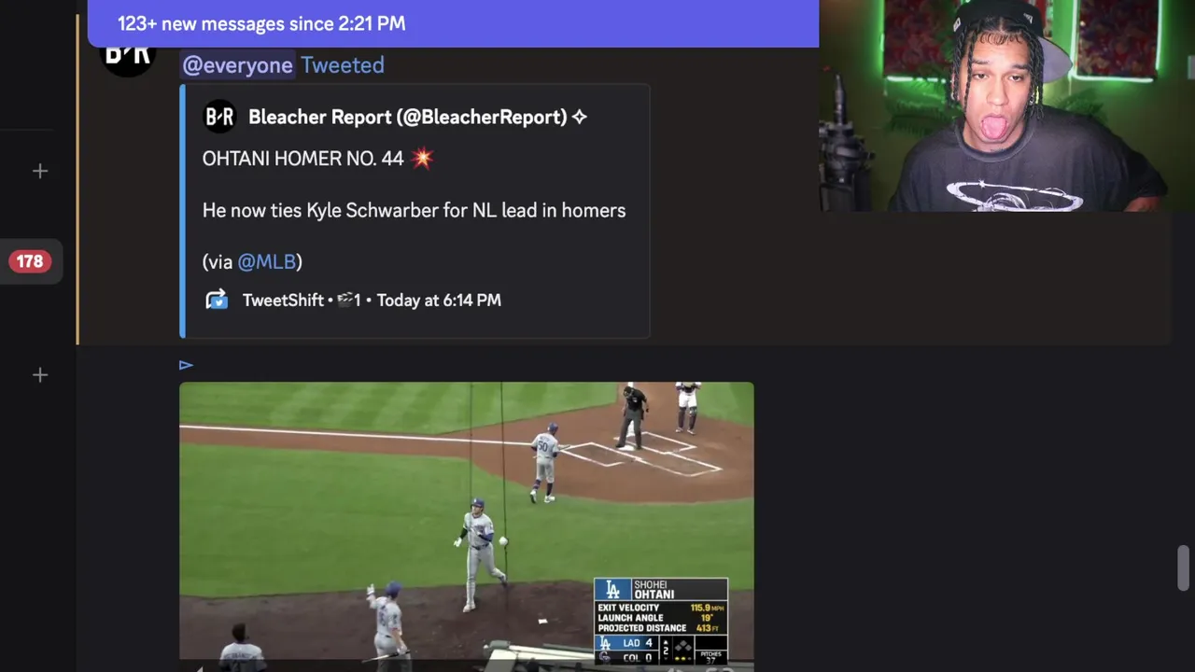Click the sparkle badge after @BleacherReport

[580, 117]
